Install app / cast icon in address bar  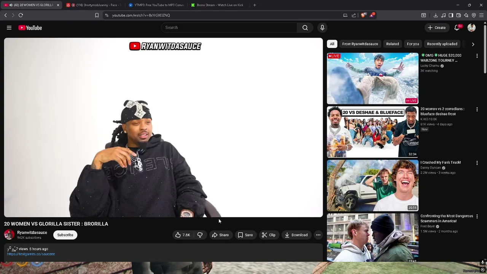coord(345,15)
